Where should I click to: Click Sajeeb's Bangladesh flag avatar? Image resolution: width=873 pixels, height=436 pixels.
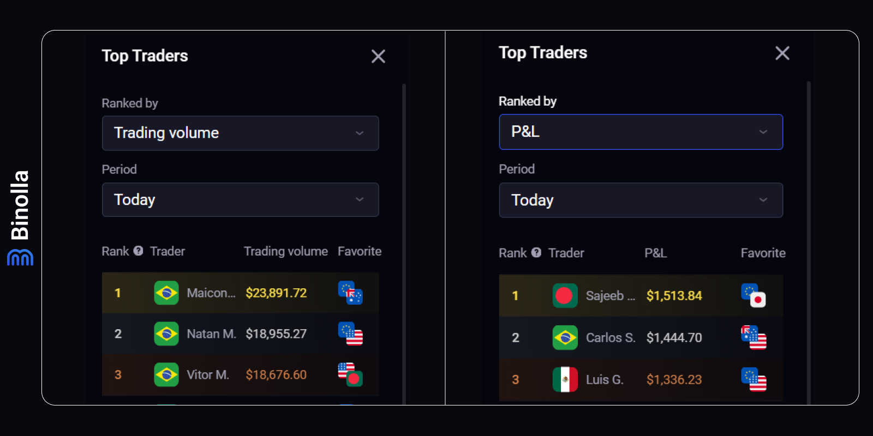pyautogui.click(x=565, y=296)
